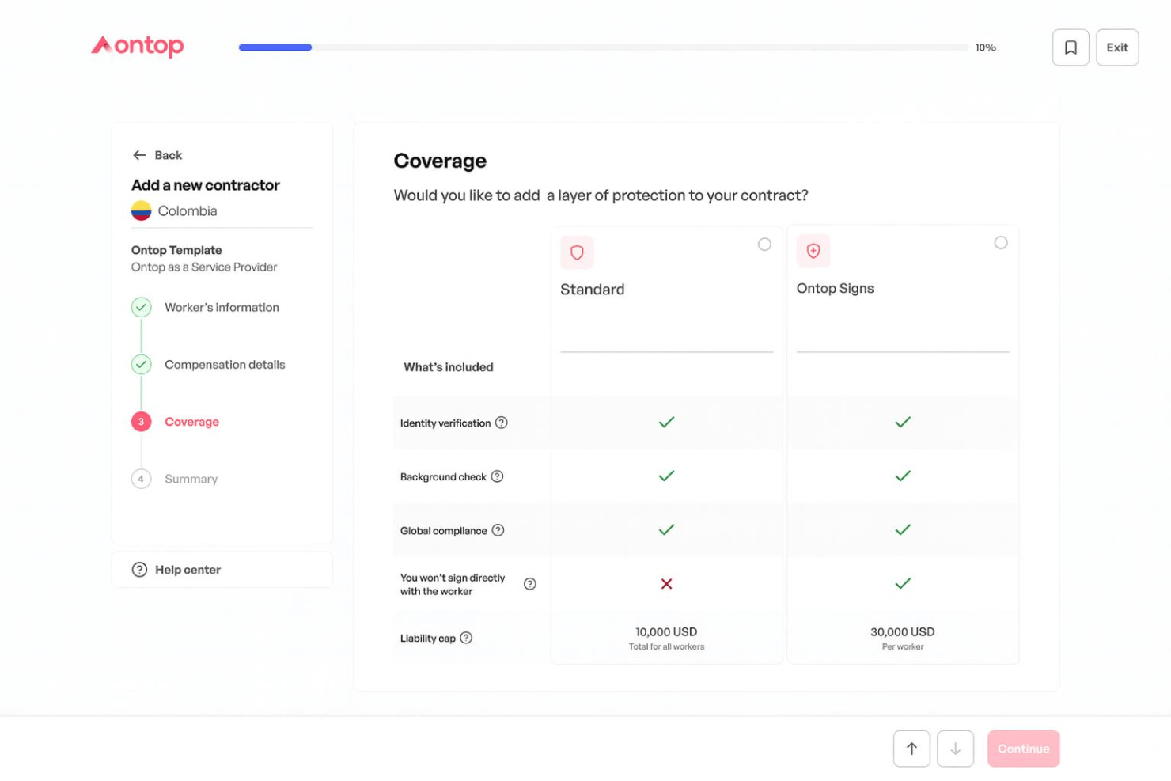Viewport: 1171px width, 781px height.
Task: Click the Per worker note
Action: pos(903,647)
